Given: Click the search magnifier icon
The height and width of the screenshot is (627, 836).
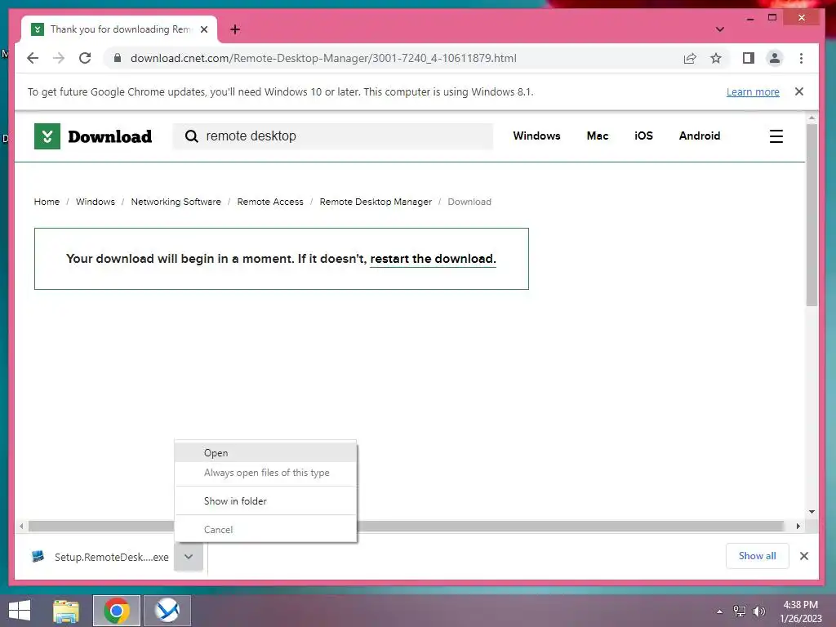Looking at the screenshot, I should (191, 136).
